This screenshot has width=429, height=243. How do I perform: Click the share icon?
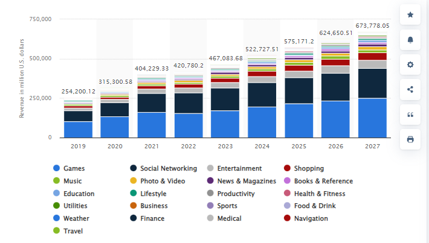(x=410, y=90)
